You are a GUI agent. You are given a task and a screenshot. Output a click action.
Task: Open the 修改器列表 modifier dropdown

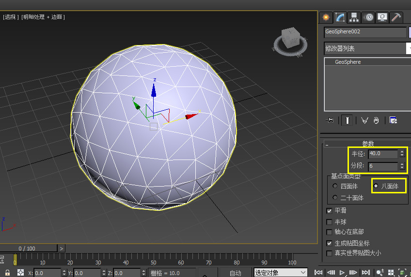[x=367, y=48]
